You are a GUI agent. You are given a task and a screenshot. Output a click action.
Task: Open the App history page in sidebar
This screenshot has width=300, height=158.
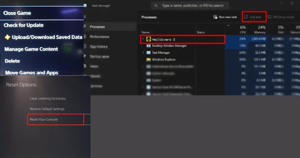point(98,47)
